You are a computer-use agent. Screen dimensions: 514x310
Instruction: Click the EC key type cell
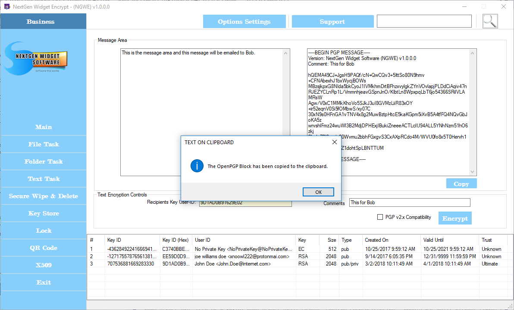tap(301, 249)
